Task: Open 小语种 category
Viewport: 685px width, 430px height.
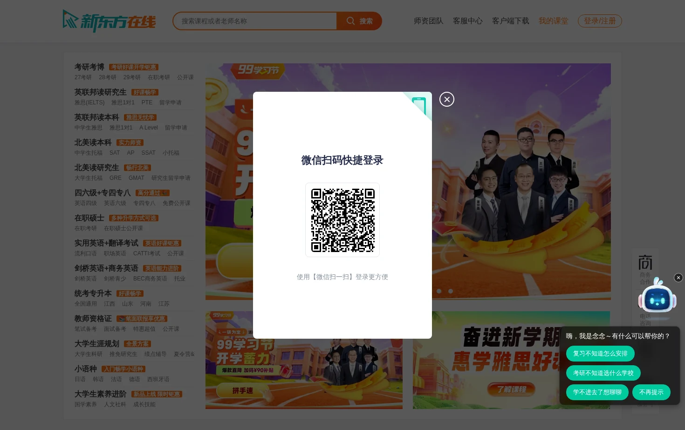Action: [x=86, y=369]
